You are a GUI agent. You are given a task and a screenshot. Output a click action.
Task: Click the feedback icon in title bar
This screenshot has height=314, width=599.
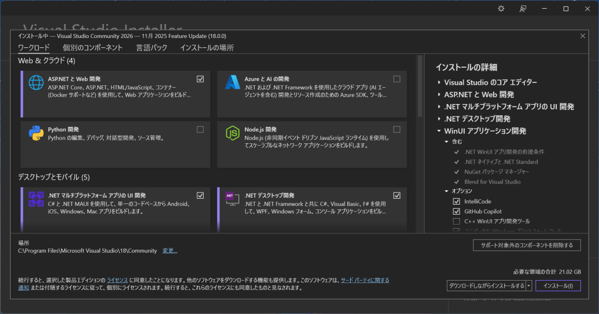tap(523, 9)
